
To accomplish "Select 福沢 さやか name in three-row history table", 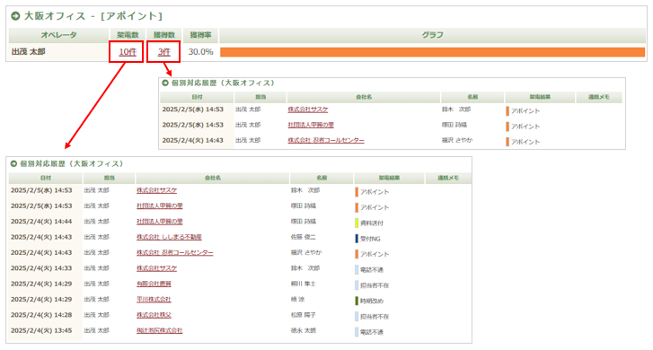I will click(x=457, y=140).
